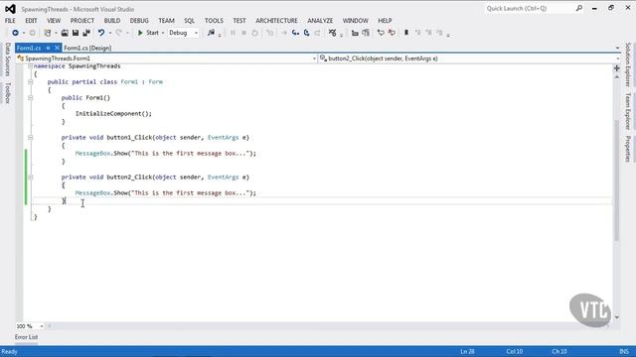Open the Error List panel tab
636x357 pixels.
coord(27,337)
